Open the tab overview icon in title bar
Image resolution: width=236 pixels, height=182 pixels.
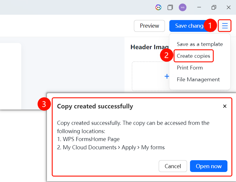coord(170,7)
